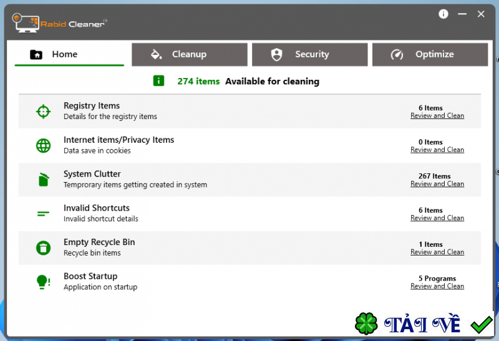
Task: Review and Clean Internet/Privacy Items
Action: [x=437, y=150]
